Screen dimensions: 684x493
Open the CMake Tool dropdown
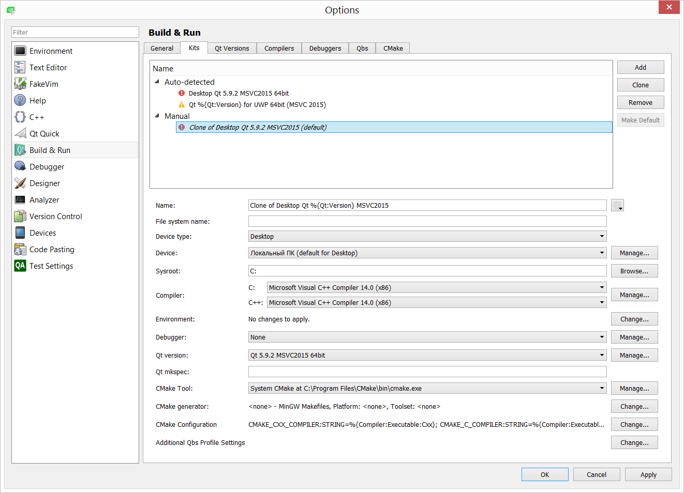tap(427, 388)
